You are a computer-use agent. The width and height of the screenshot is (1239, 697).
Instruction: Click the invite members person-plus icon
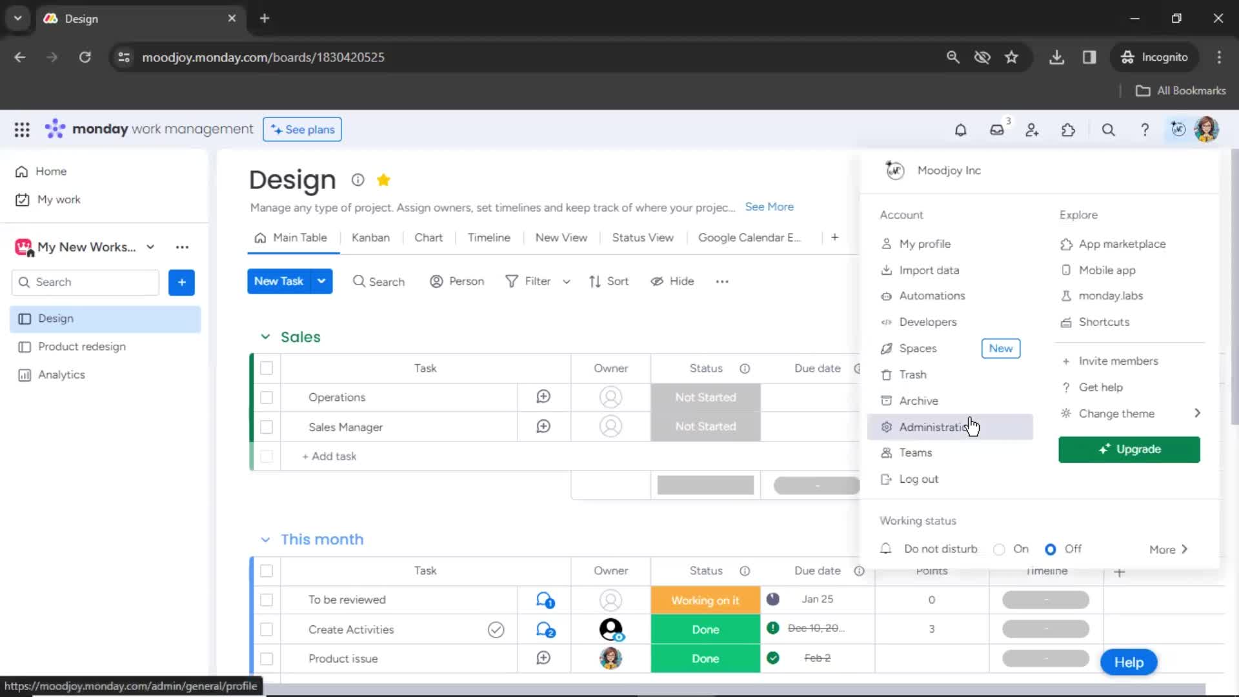1032,130
